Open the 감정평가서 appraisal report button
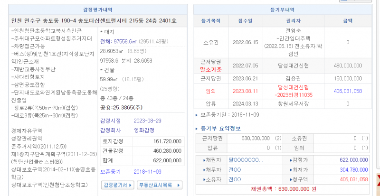Screen dimensions: 380x196 pyautogui.click(x=118, y=185)
